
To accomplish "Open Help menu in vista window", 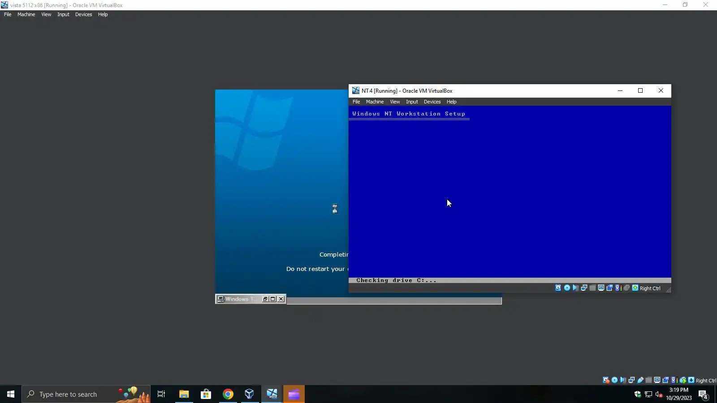I will pyautogui.click(x=103, y=14).
